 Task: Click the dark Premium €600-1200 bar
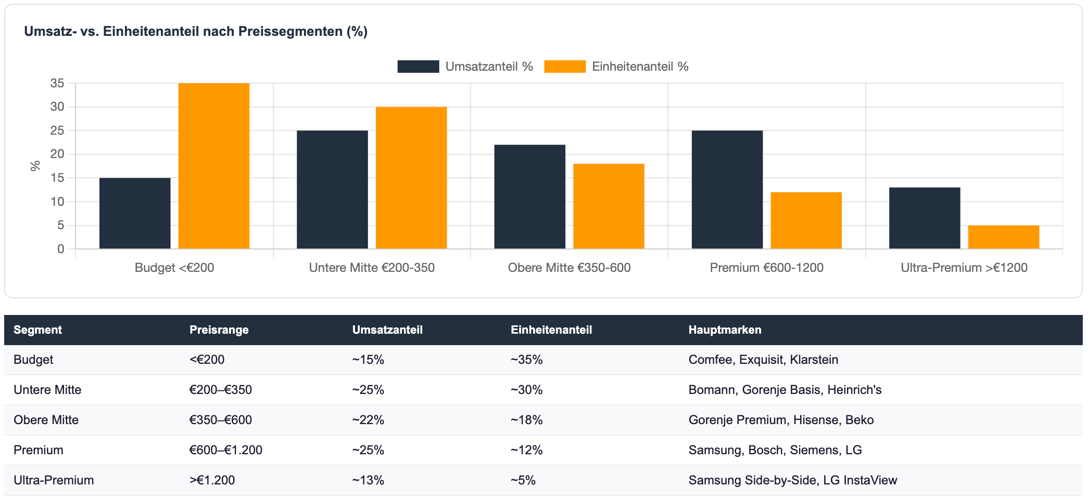click(727, 190)
